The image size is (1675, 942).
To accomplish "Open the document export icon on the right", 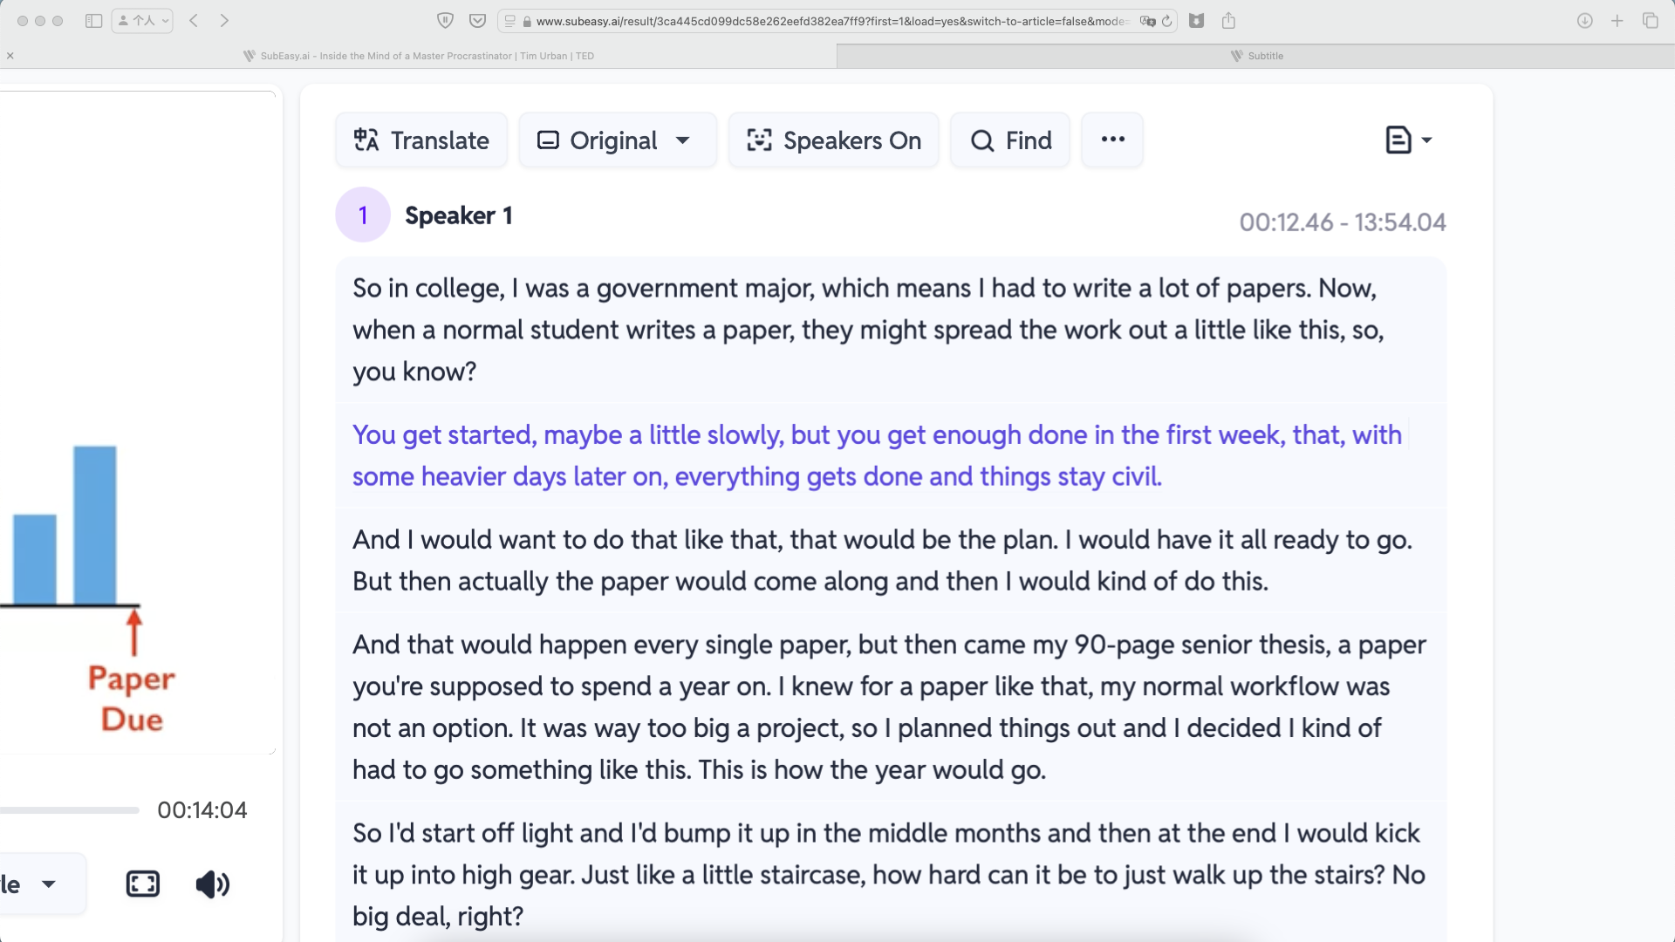I will (1397, 140).
